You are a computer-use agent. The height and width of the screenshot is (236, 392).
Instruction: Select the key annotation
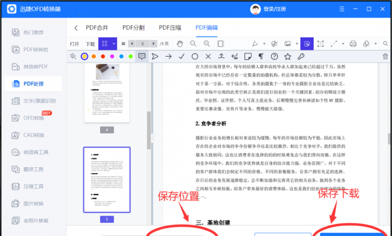click(x=301, y=57)
